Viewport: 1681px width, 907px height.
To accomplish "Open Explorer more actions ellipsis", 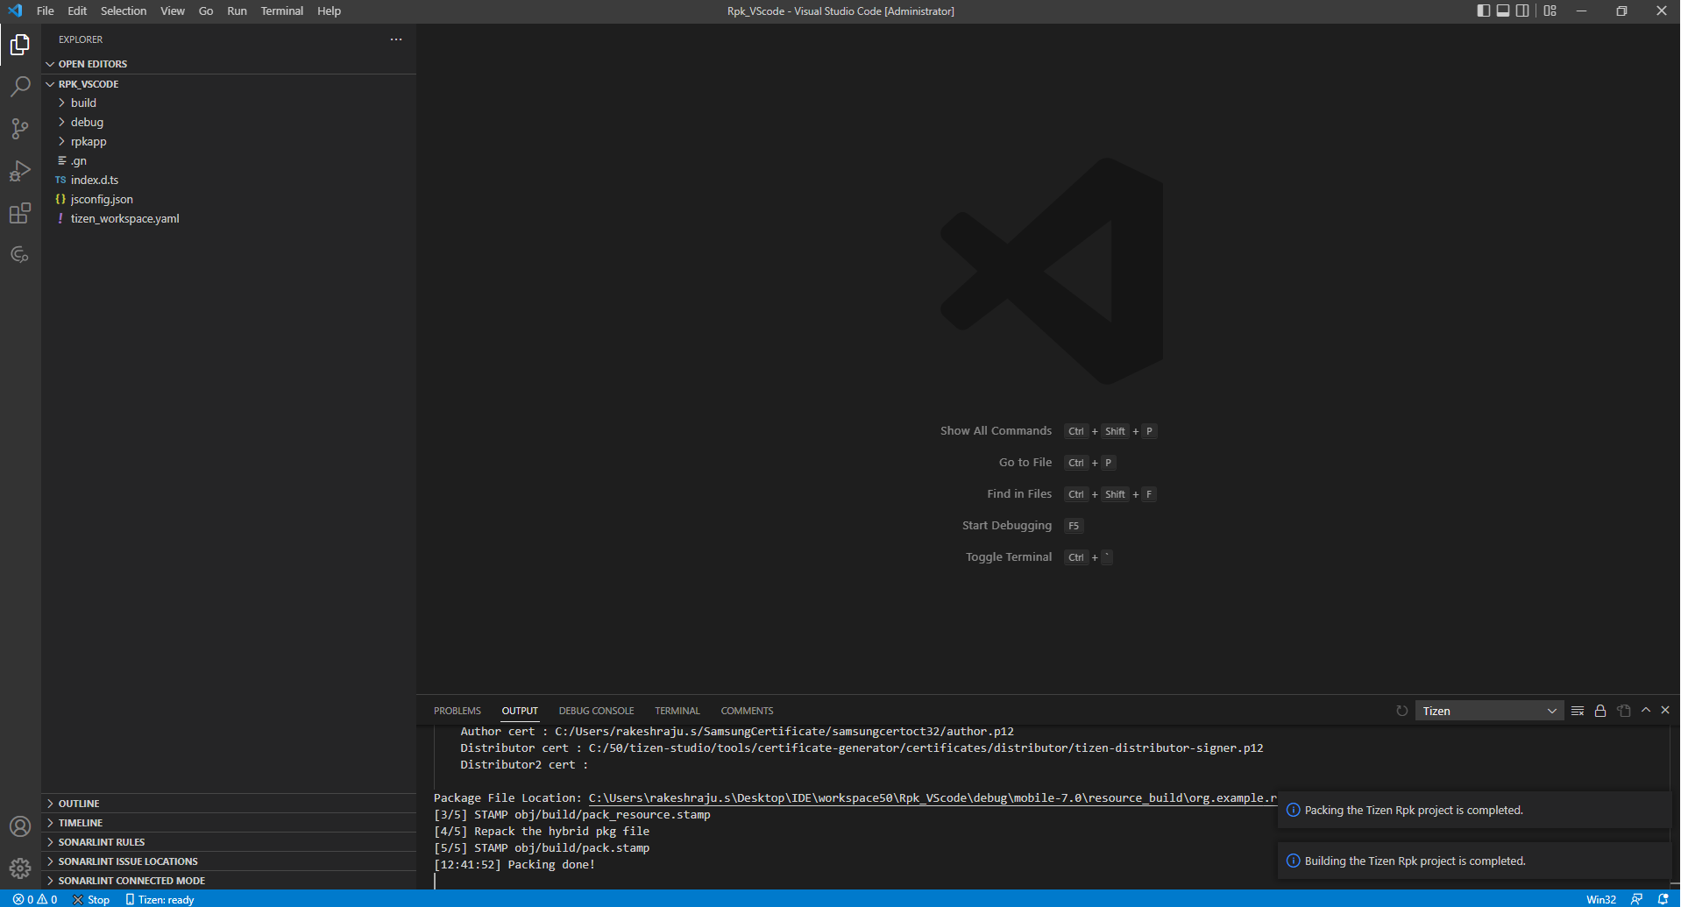I will point(396,39).
